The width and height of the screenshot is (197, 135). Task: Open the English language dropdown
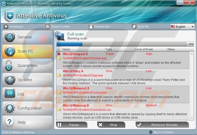tap(182, 27)
